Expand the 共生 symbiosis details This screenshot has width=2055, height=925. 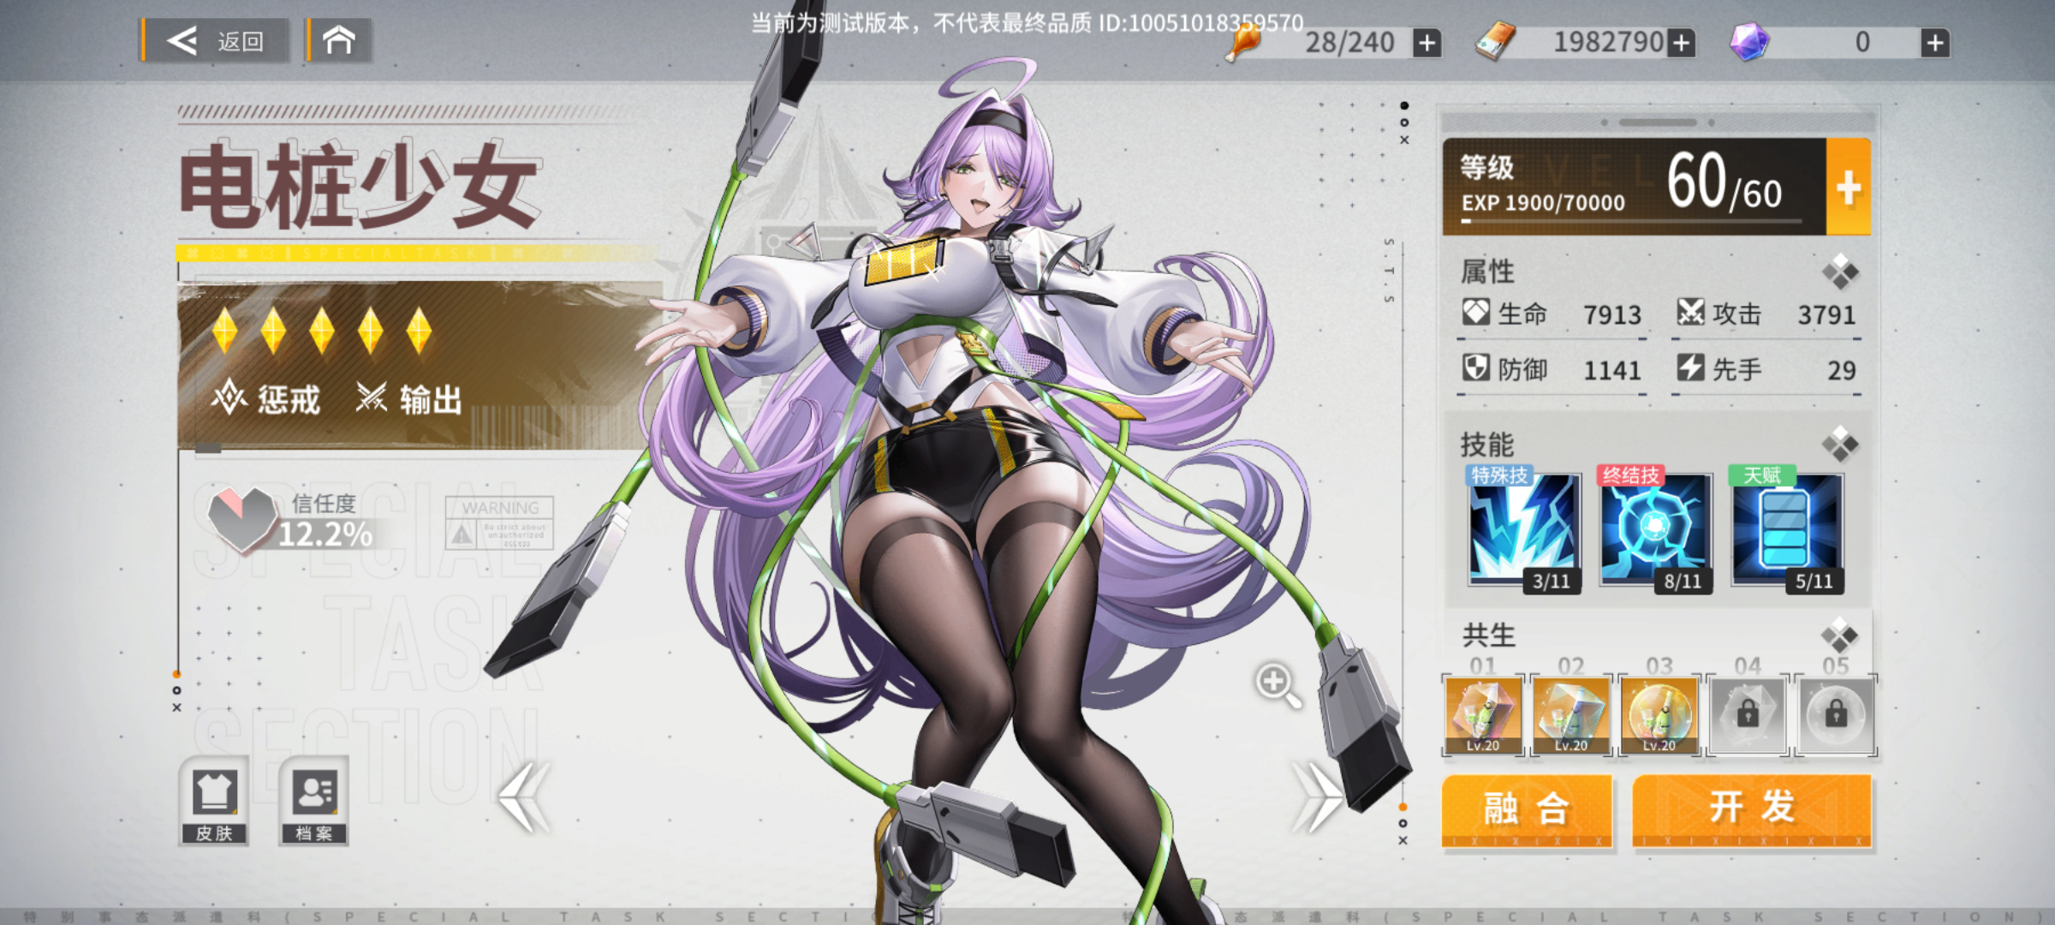(1839, 636)
